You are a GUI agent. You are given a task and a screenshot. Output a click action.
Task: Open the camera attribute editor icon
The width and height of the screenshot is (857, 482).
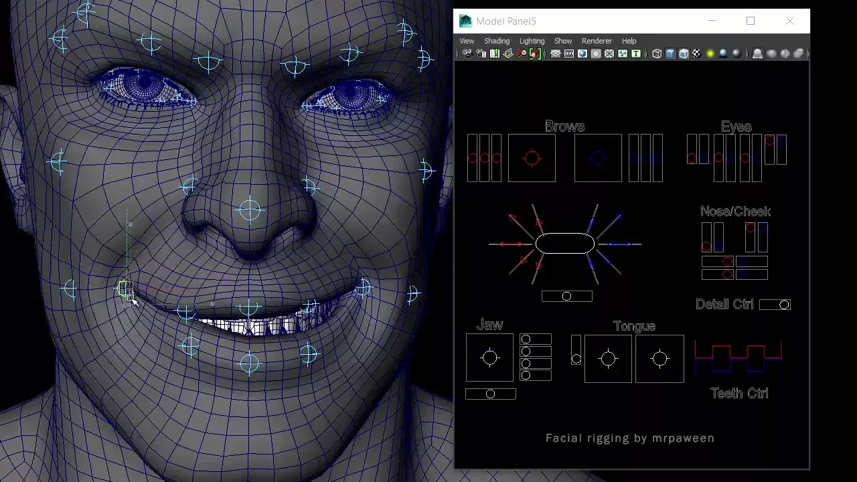click(x=479, y=54)
